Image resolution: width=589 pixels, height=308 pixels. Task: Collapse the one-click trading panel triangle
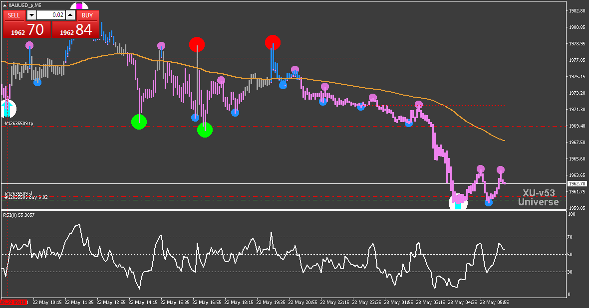[x=4, y=5]
